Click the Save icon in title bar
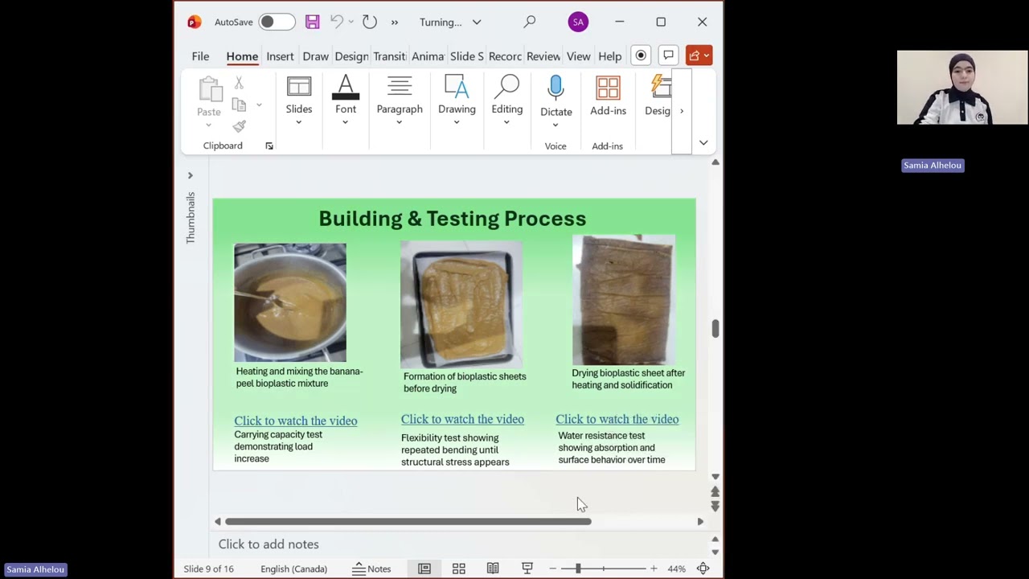The height and width of the screenshot is (579, 1029). [312, 22]
